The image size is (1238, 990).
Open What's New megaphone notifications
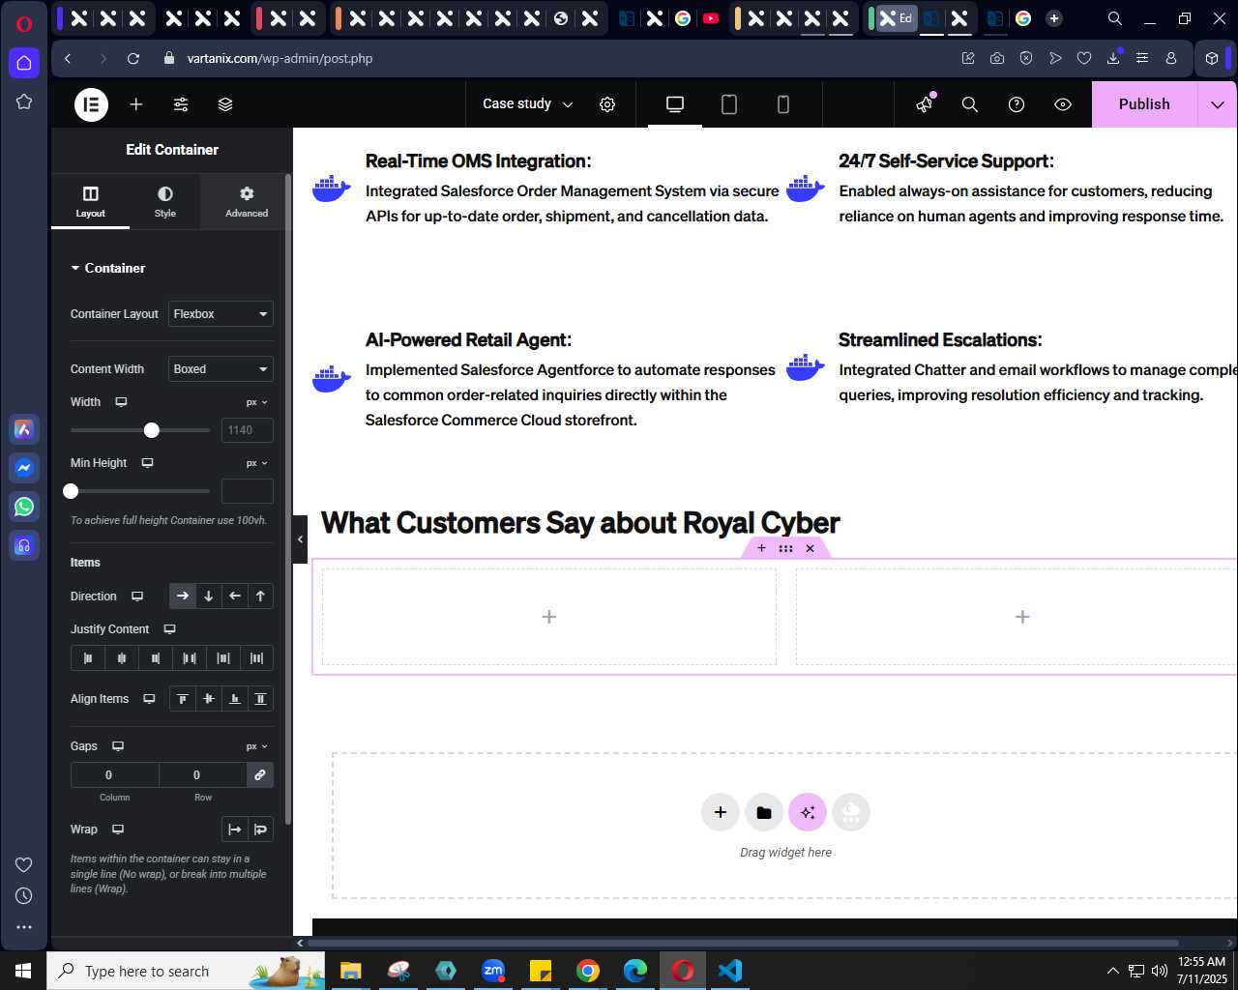pyautogui.click(x=926, y=104)
